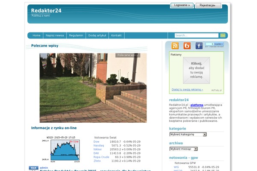Click the 55531.8 WIG value
257x171 pixels.
(x=194, y=167)
